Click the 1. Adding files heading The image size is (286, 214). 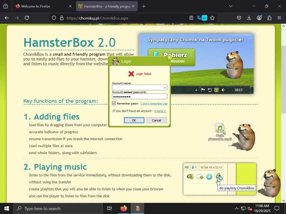click(x=52, y=117)
